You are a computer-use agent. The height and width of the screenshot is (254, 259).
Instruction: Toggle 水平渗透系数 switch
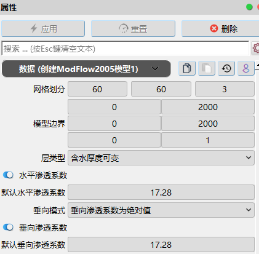(x=8, y=175)
